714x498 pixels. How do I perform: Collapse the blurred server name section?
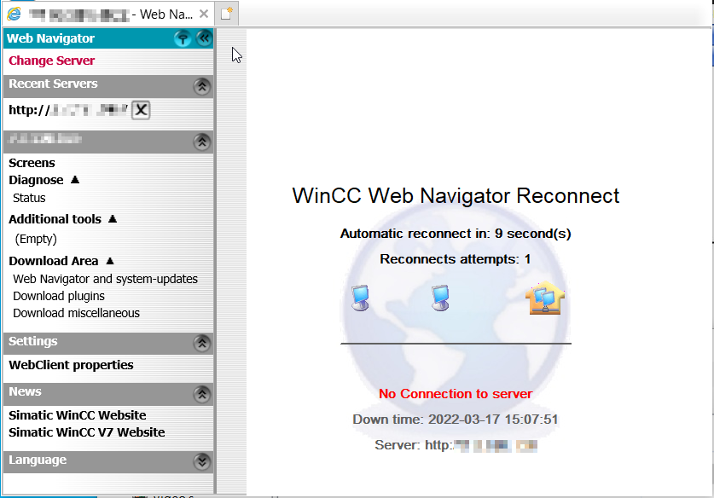click(202, 142)
